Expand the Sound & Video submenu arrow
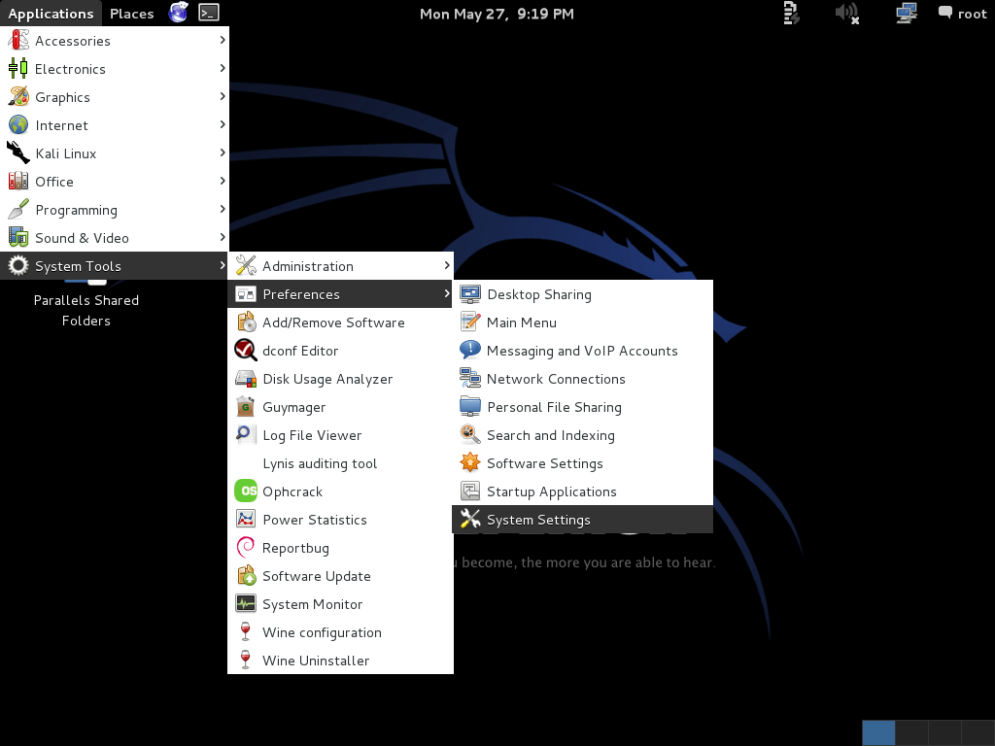The image size is (995, 746). [223, 237]
